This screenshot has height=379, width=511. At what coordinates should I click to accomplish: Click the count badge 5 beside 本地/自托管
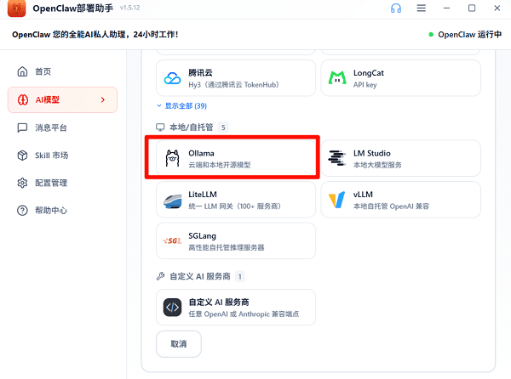223,127
